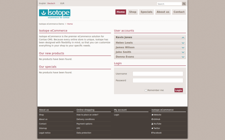The image size is (225, 140).
Task: Open the YouTube link in the footer
Action: click(x=156, y=124)
